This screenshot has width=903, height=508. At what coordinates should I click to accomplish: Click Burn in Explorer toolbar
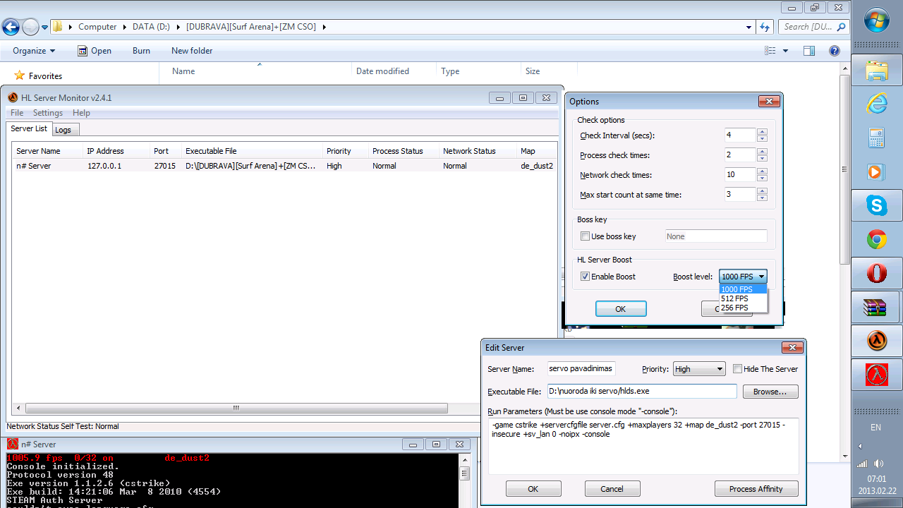[141, 51]
